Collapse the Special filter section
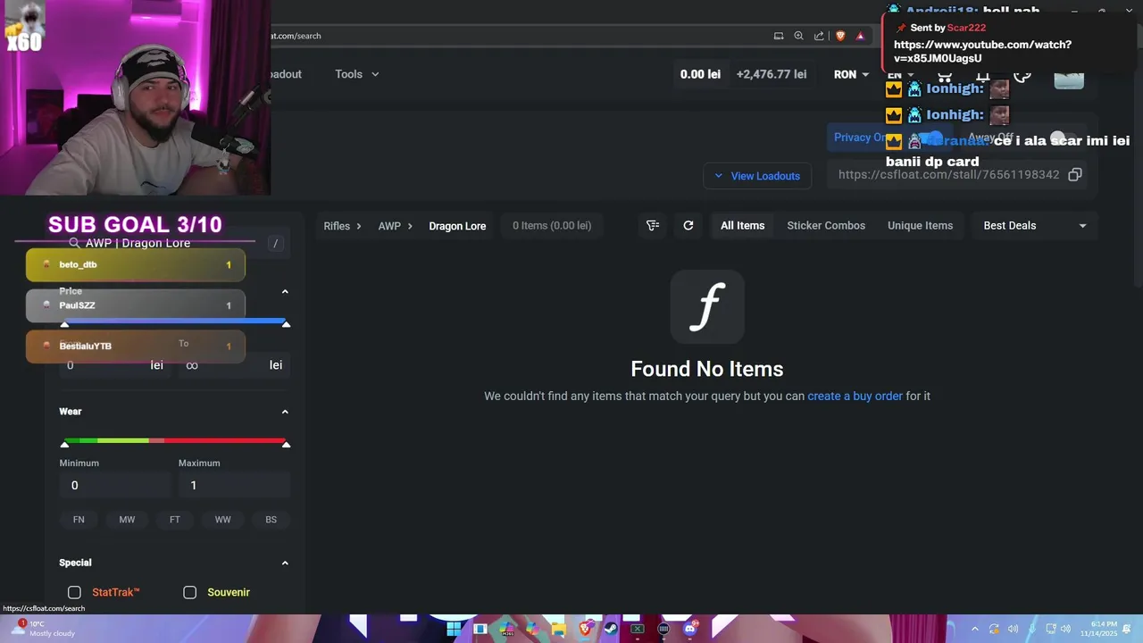Image resolution: width=1143 pixels, height=643 pixels. pyautogui.click(x=285, y=563)
